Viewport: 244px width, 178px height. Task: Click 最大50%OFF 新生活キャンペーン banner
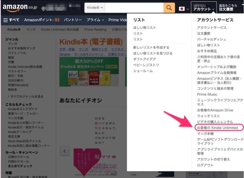tap(89, 72)
